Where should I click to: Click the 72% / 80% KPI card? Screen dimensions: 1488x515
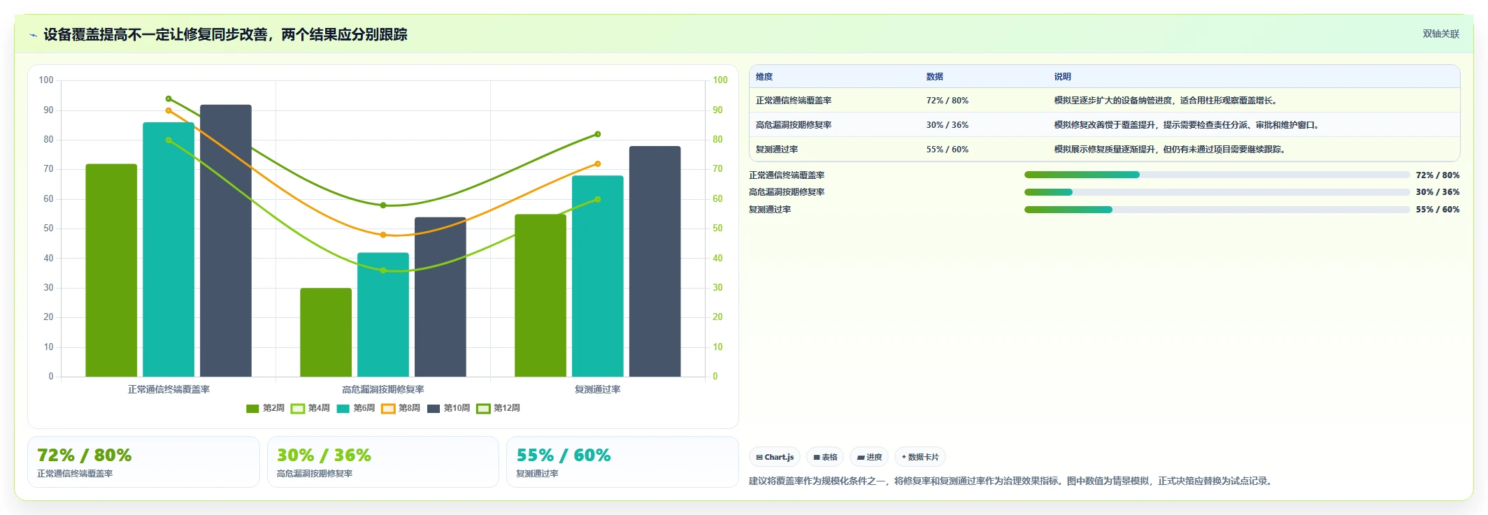click(143, 462)
